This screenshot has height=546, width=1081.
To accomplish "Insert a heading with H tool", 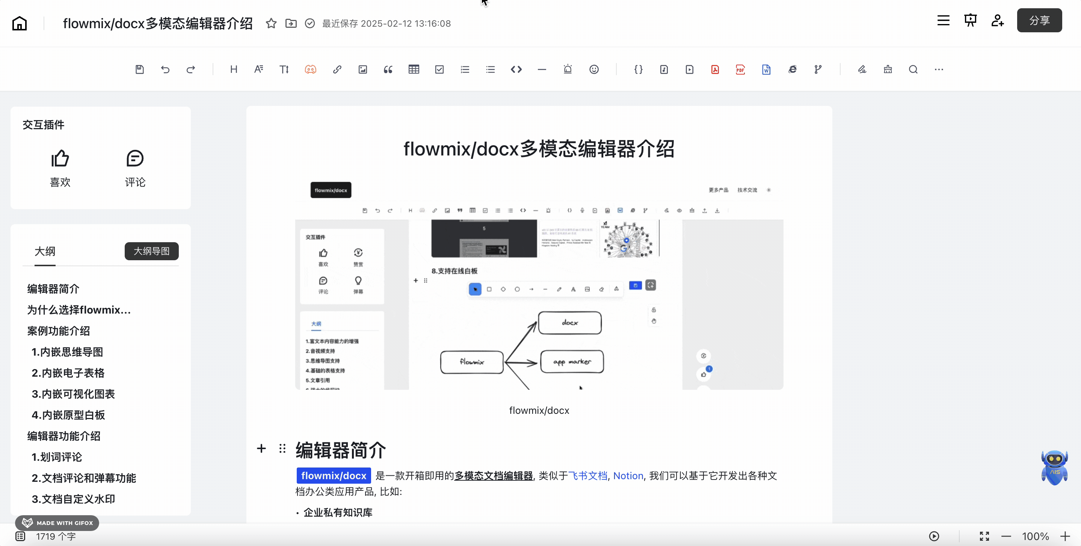I will [x=234, y=69].
